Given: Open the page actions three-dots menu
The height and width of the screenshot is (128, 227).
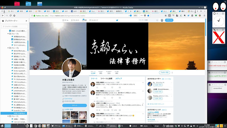Looking at the screenshot, I should point(142,16).
